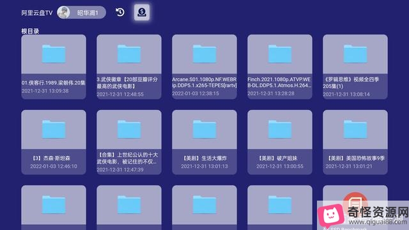Open the Arcane.S01.1080p folder icon
Image resolution: width=409 pixels, height=230 pixels.
204,54
